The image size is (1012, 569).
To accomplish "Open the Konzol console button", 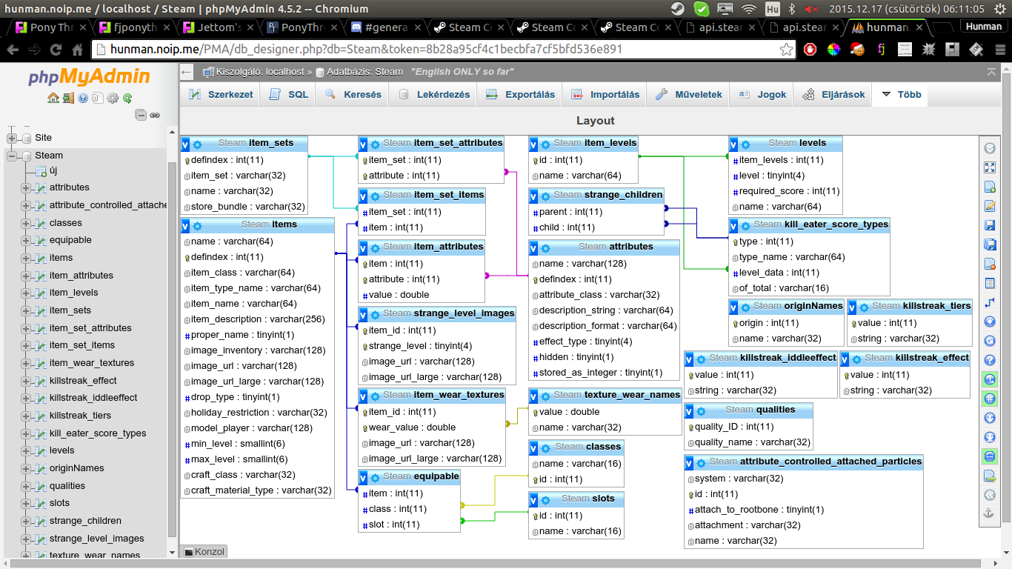I will tap(204, 552).
